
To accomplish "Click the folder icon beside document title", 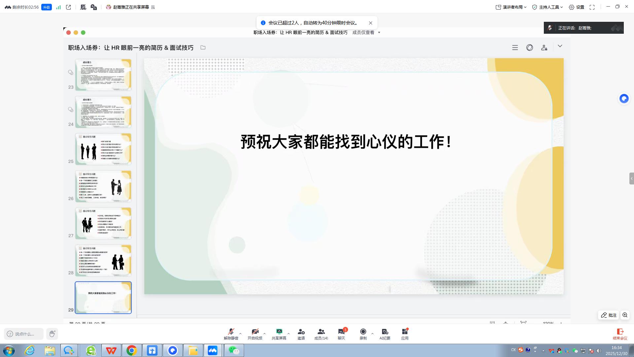I will point(203,48).
